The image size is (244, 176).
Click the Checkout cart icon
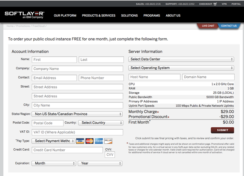point(215,4)
